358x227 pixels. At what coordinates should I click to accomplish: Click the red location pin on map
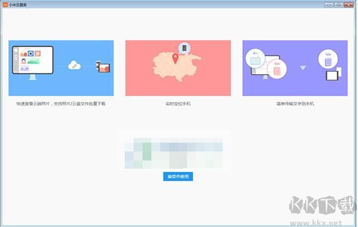pyautogui.click(x=175, y=58)
